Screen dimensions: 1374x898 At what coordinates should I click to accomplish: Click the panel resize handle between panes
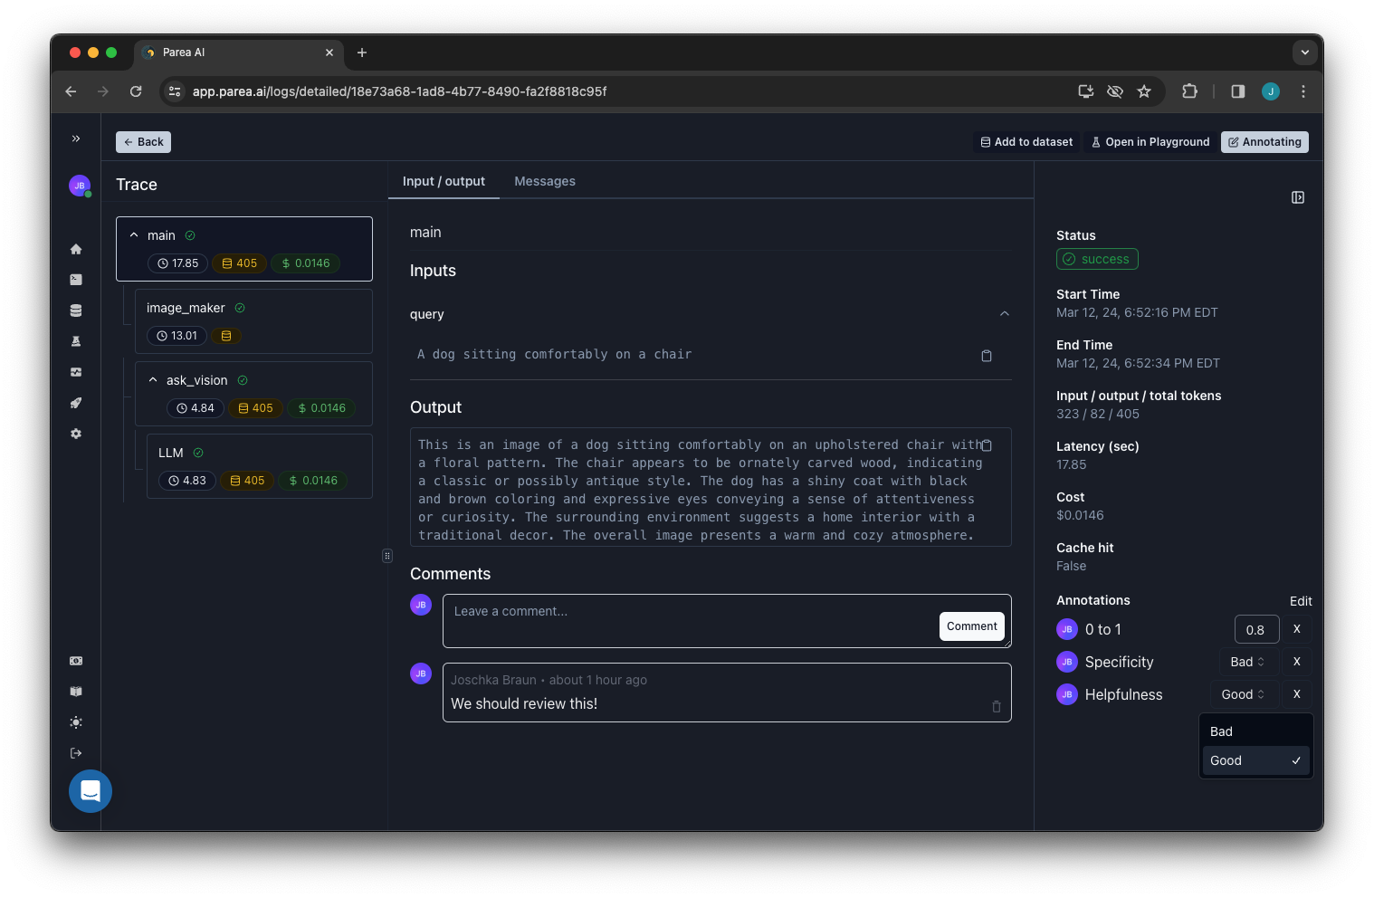[387, 556]
